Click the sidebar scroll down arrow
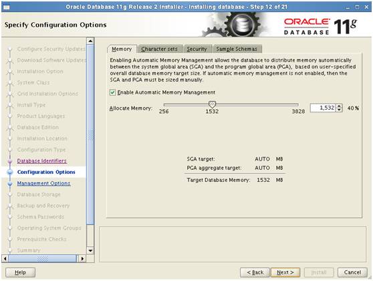Screen dimensions: 373x281 90,250
